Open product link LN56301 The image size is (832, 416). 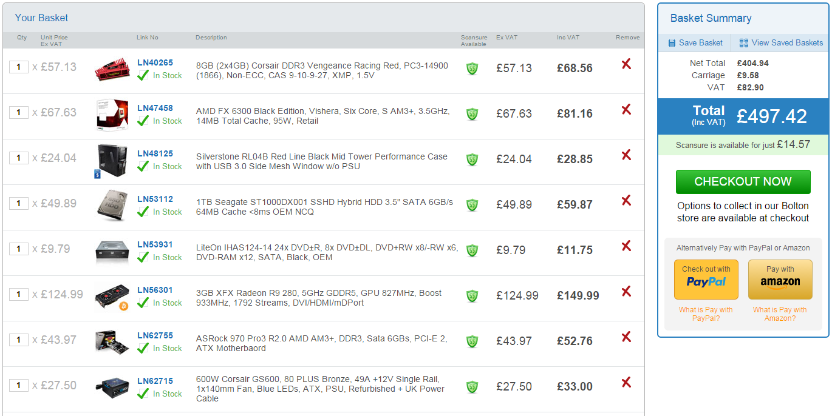155,290
